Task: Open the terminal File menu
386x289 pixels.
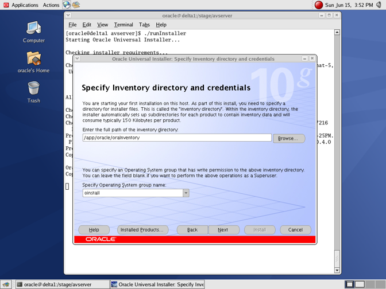Action: coord(72,25)
